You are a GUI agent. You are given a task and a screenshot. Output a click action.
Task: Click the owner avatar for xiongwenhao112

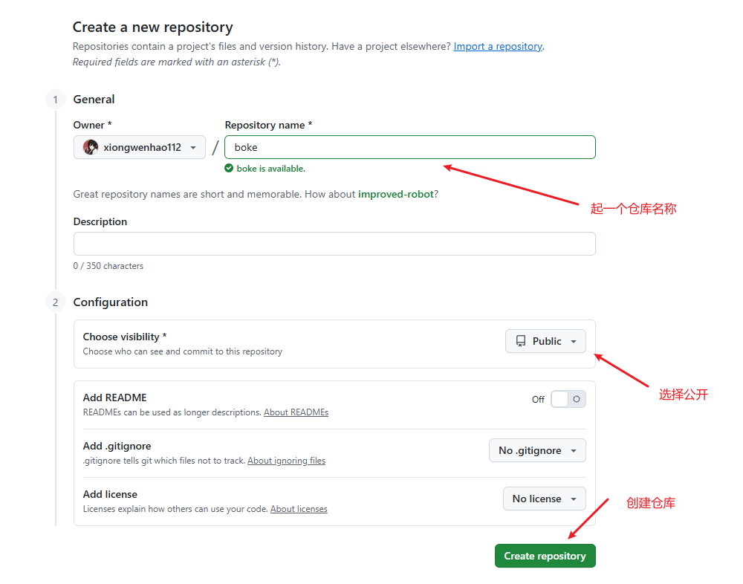coord(91,147)
